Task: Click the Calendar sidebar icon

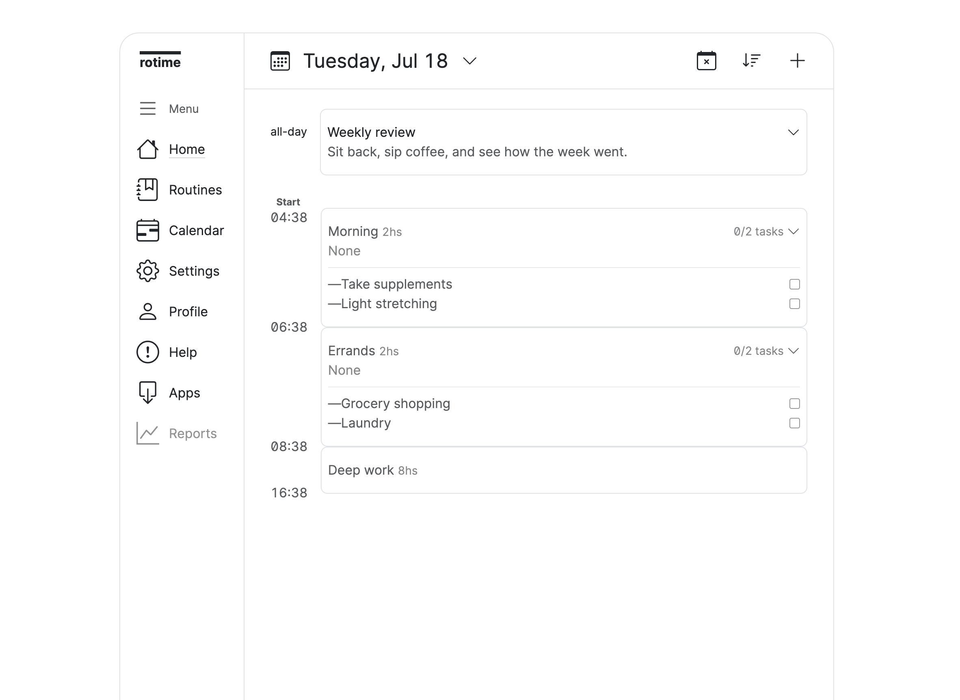Action: point(147,230)
